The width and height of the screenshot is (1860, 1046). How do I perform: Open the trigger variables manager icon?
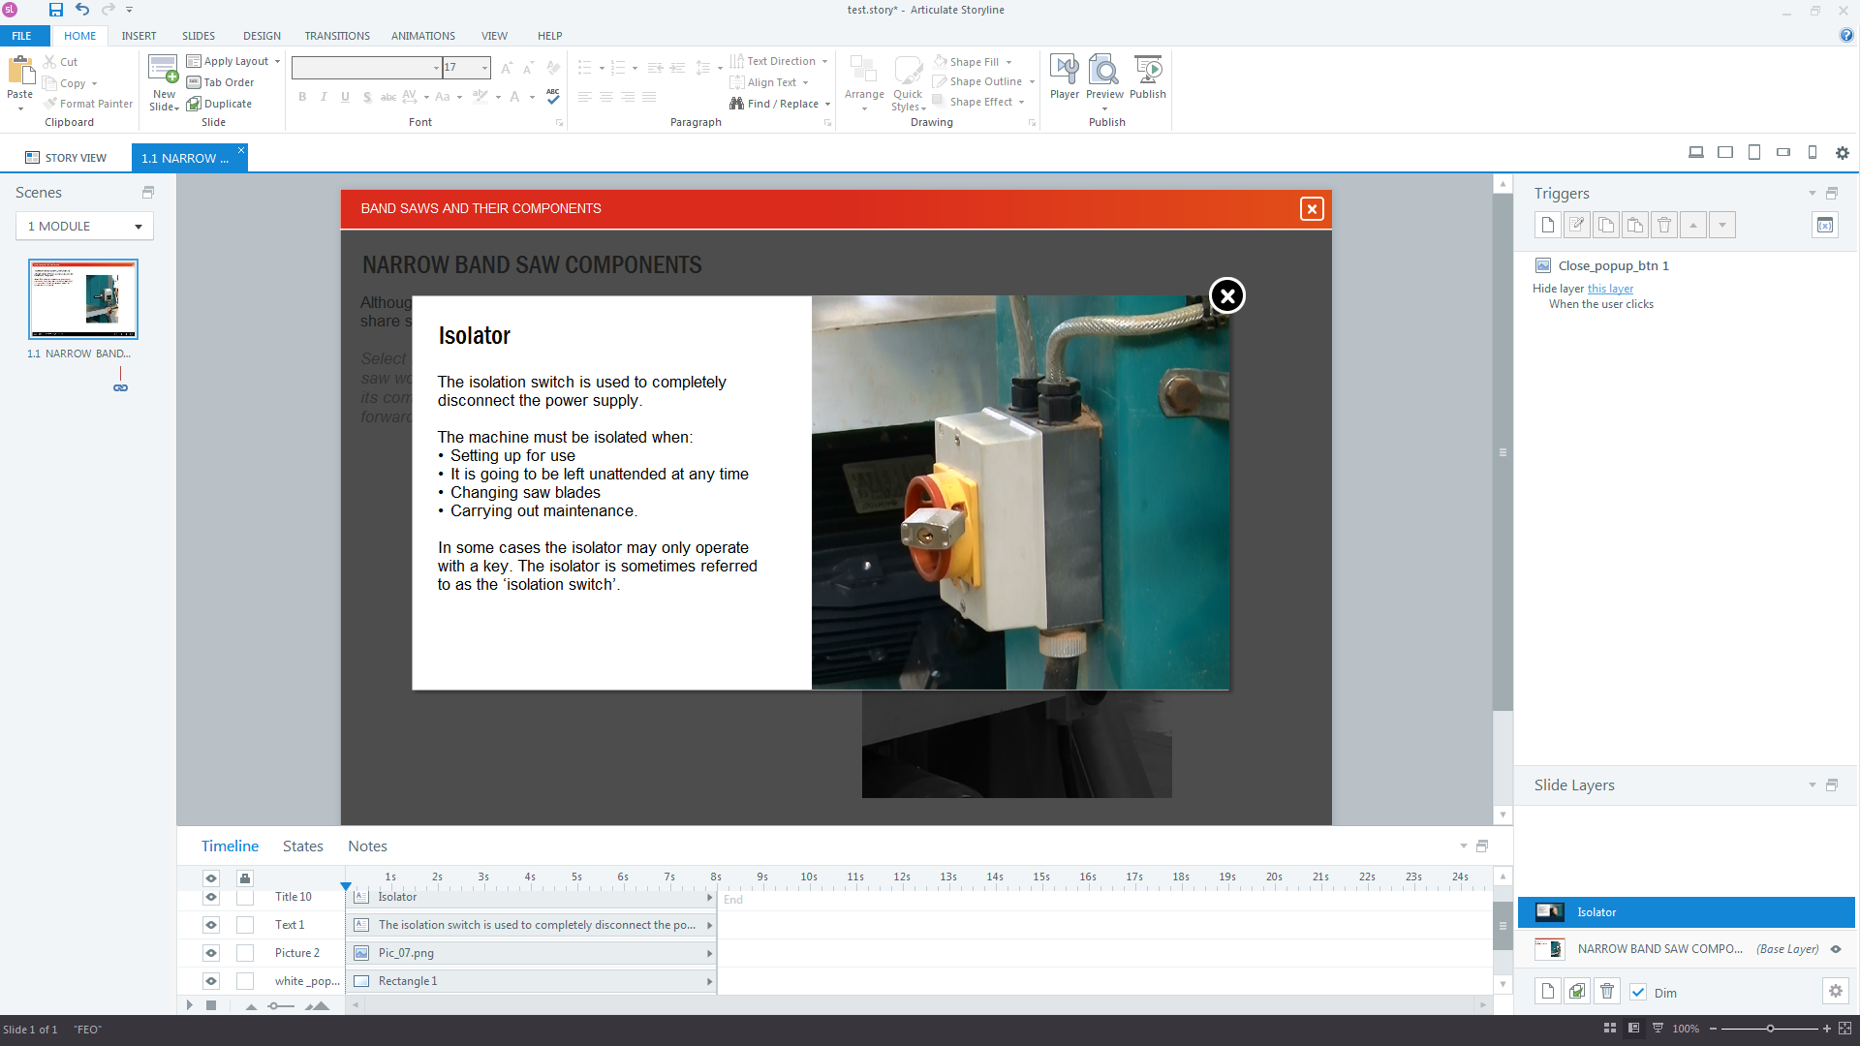point(1825,225)
